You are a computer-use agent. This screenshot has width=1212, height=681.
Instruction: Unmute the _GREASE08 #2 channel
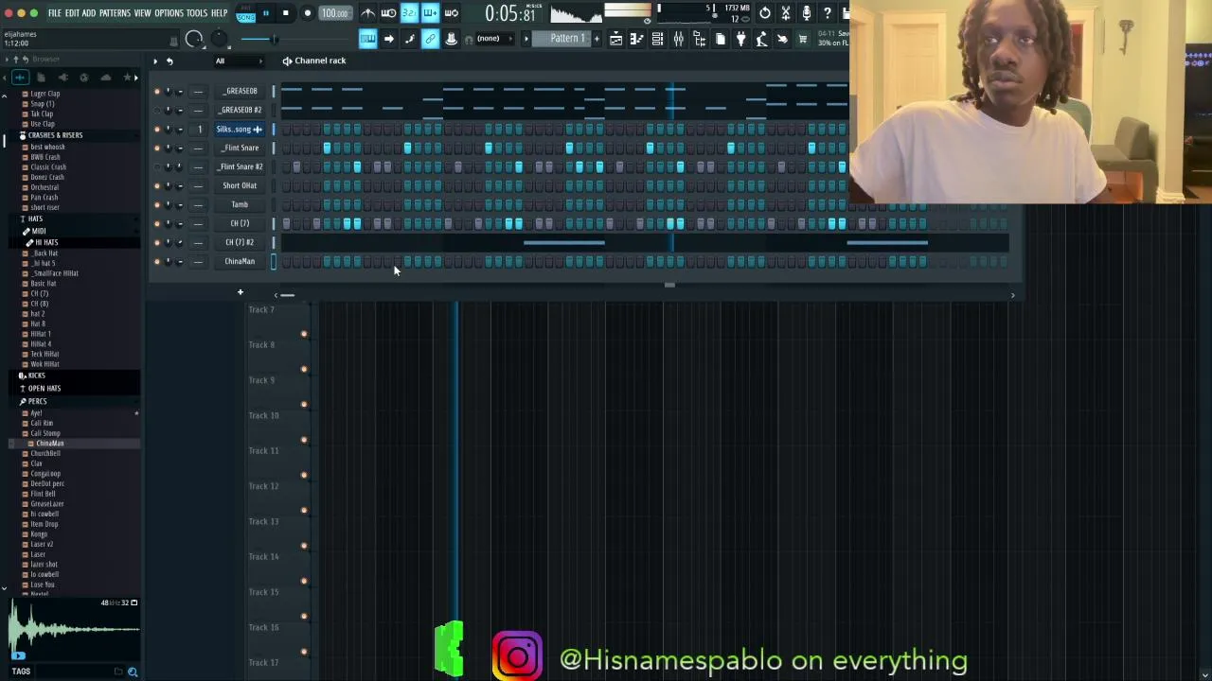point(157,110)
